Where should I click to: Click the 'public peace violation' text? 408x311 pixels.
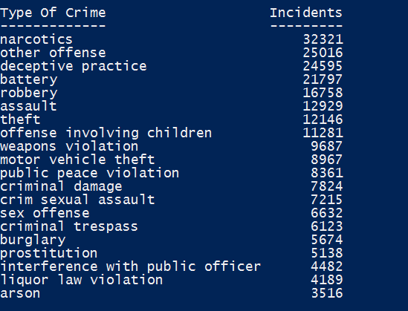point(89,173)
